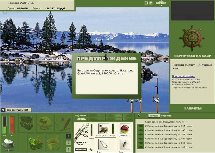The height and width of the screenshot is (153, 215).
Task: Open the food basket icon
Action: tap(36, 143)
